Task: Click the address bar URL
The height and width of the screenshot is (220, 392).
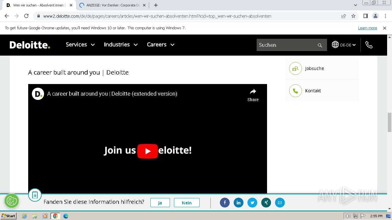Action: click(x=157, y=16)
